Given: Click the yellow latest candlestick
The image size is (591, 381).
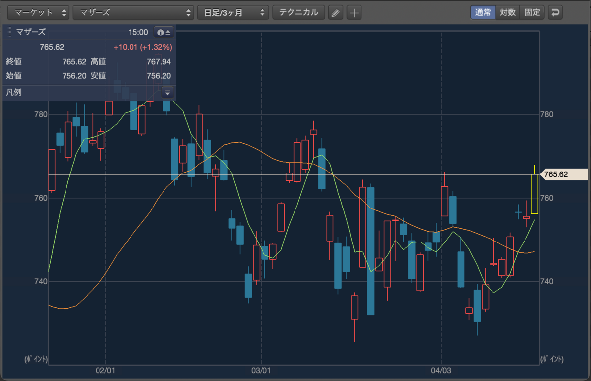Looking at the screenshot, I should [x=534, y=194].
